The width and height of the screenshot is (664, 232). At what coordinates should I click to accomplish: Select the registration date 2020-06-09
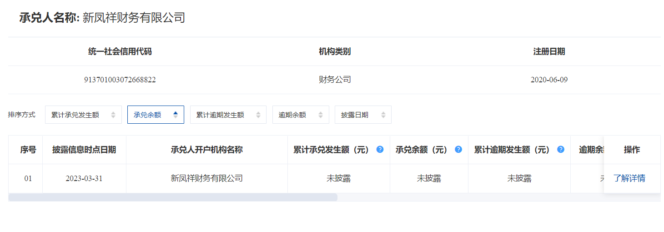tap(549, 80)
